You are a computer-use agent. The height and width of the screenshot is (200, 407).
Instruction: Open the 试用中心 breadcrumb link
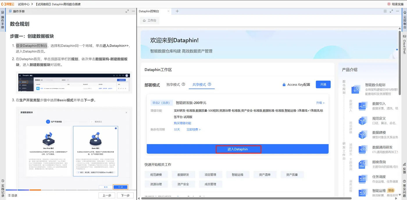(x=24, y=4)
